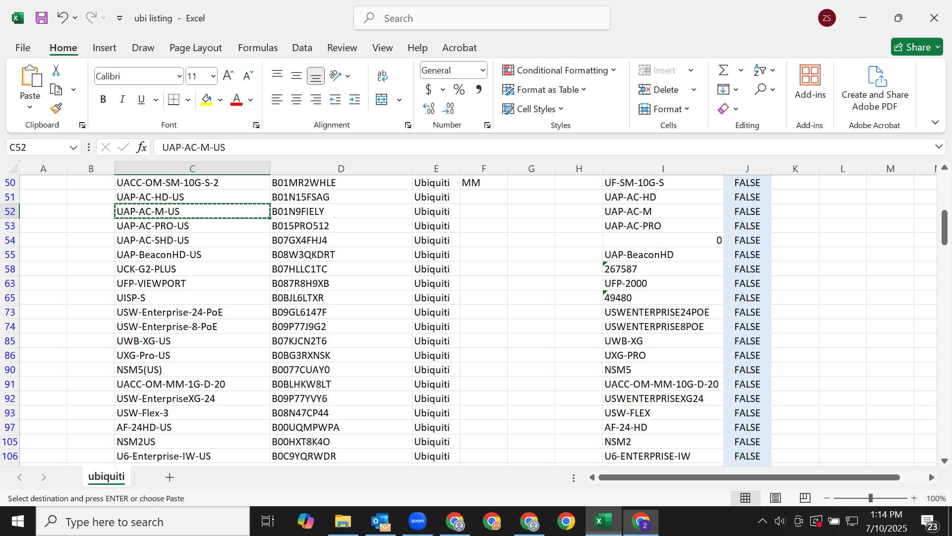Increase font size with larger A icon

point(228,75)
